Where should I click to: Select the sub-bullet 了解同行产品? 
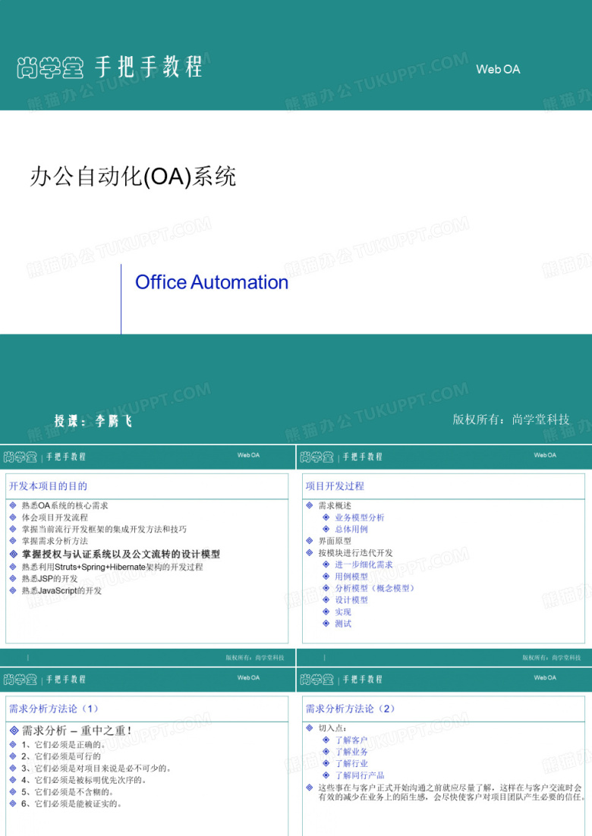(360, 775)
